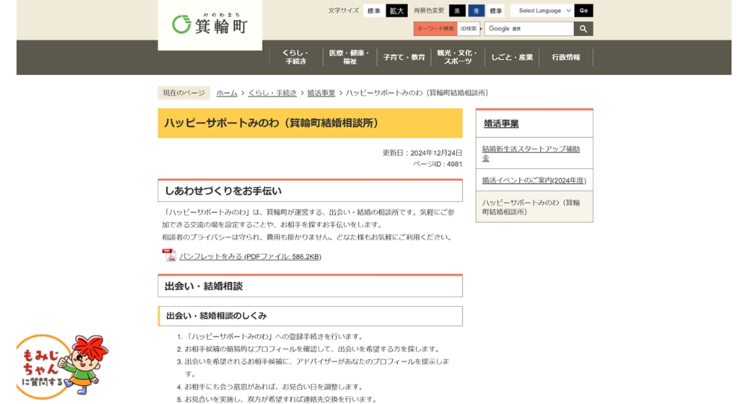Switch to ID検索 search mode
Viewport: 748px width, 404px height.
(468, 28)
